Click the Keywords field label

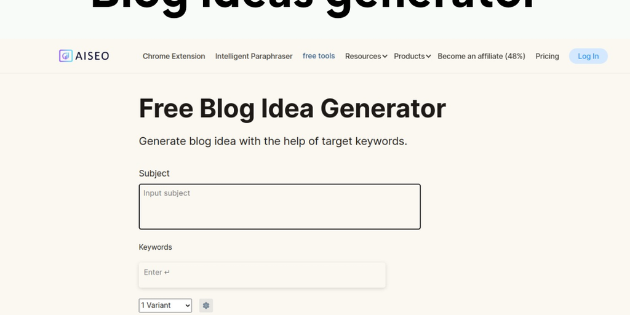pyautogui.click(x=155, y=247)
